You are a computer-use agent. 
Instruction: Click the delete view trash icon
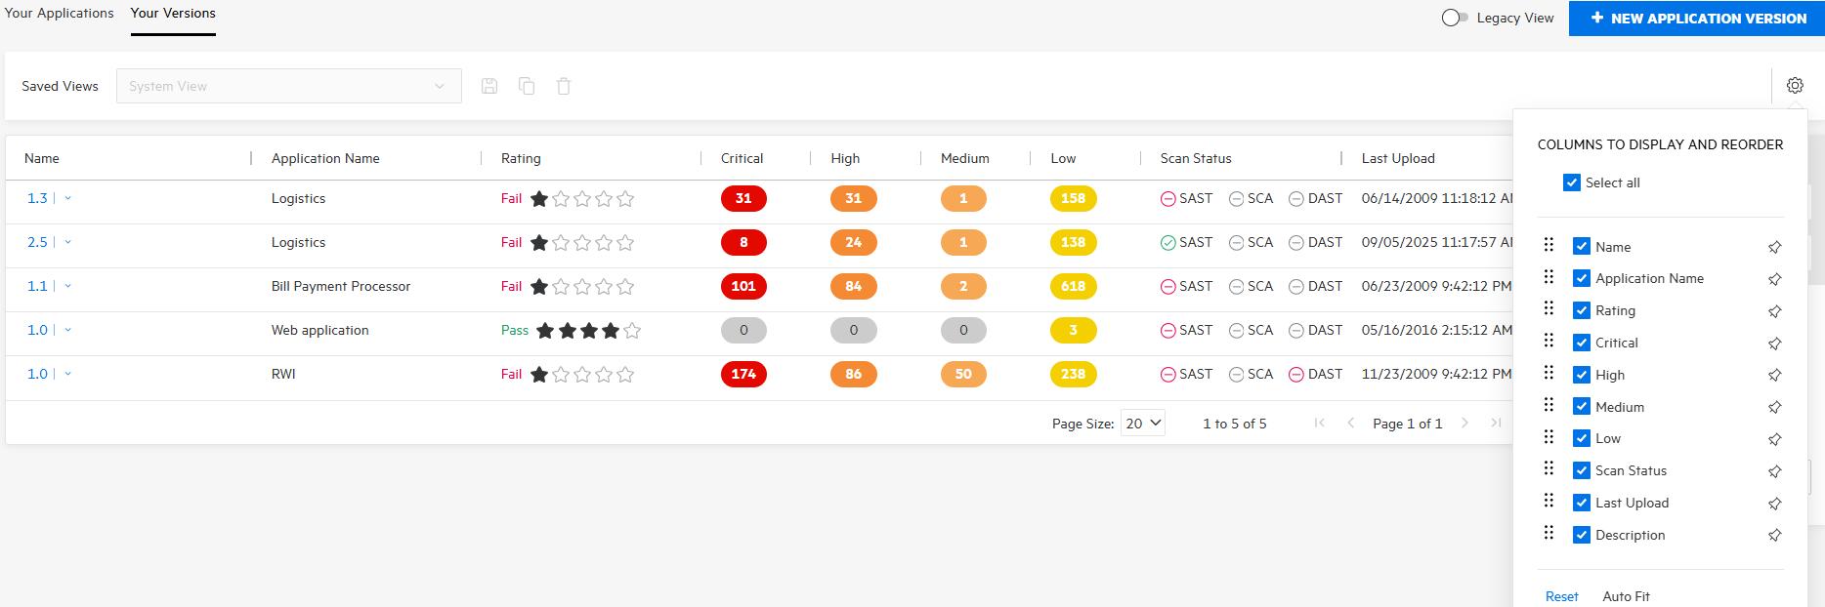tap(564, 86)
